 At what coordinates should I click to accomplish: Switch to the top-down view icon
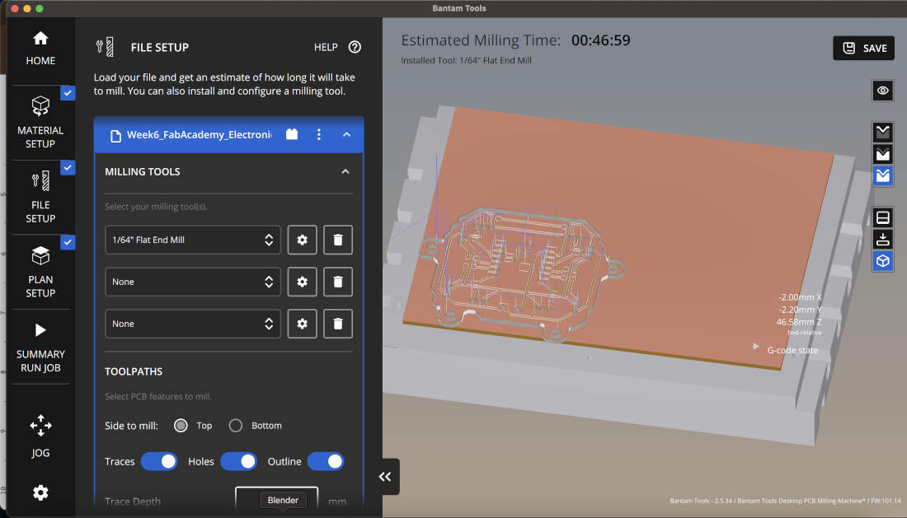(883, 239)
